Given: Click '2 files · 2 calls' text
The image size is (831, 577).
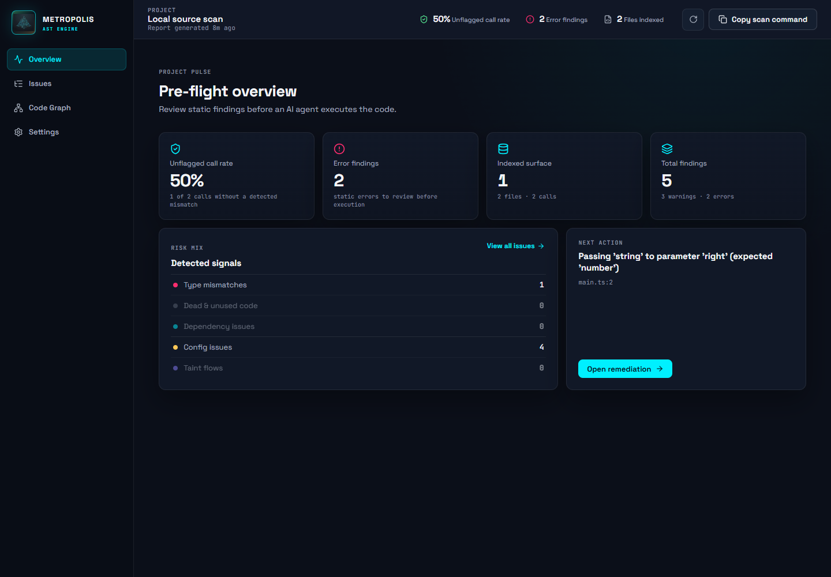Looking at the screenshot, I should pyautogui.click(x=527, y=197).
